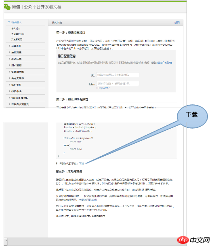This screenshot has width=214, height=248.
Task: Click the php中文网 watermark logo
Action: [x=193, y=240]
